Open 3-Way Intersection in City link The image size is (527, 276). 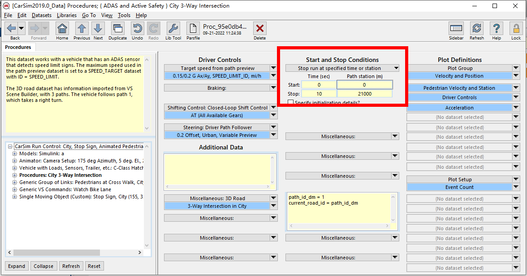[x=217, y=206]
